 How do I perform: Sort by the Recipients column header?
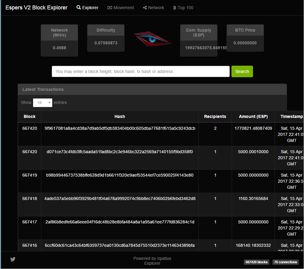[x=215, y=116]
